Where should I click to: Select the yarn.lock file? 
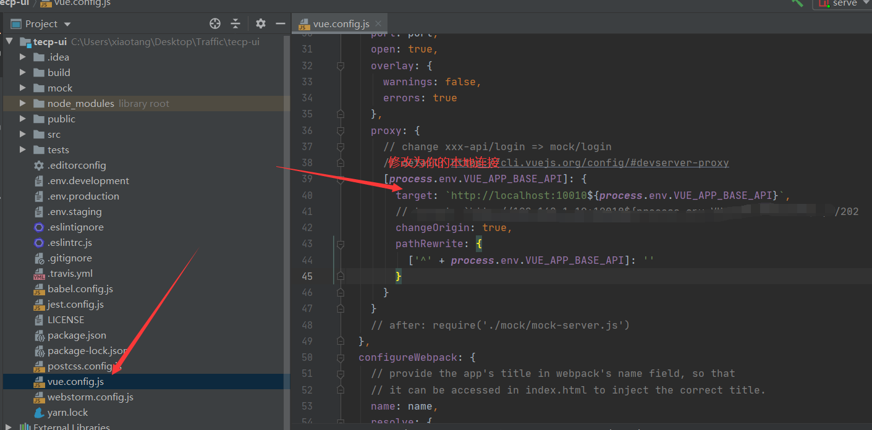pyautogui.click(x=68, y=412)
